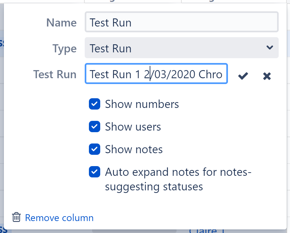The width and height of the screenshot is (290, 233).
Task: Click inside the Name text field
Action: click(181, 22)
